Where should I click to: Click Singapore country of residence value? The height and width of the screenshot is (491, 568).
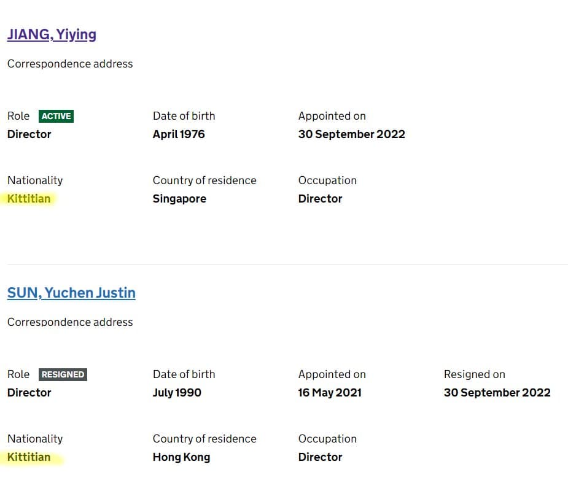[179, 199]
